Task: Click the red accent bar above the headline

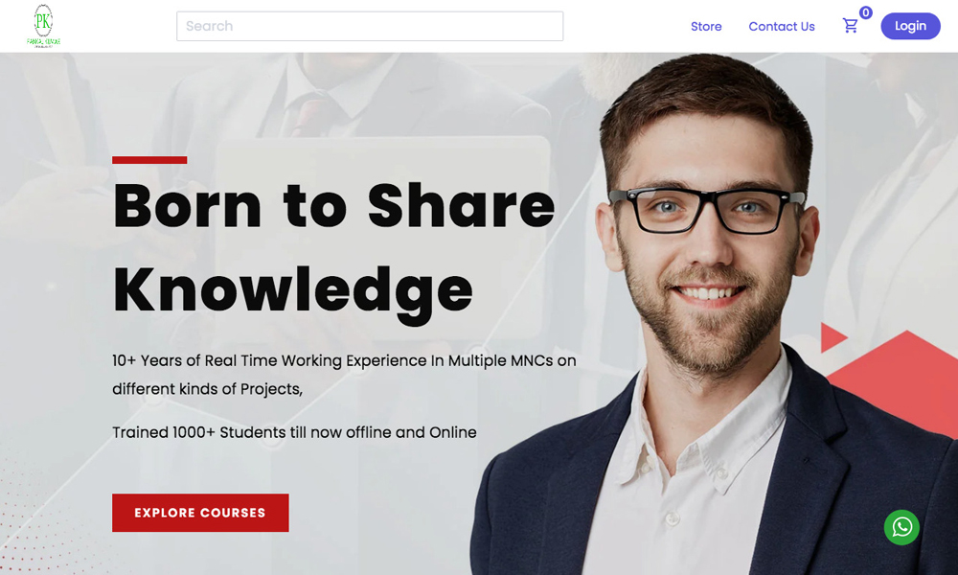Action: point(149,160)
